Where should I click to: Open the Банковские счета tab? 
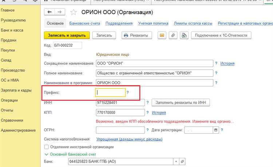(84, 23)
